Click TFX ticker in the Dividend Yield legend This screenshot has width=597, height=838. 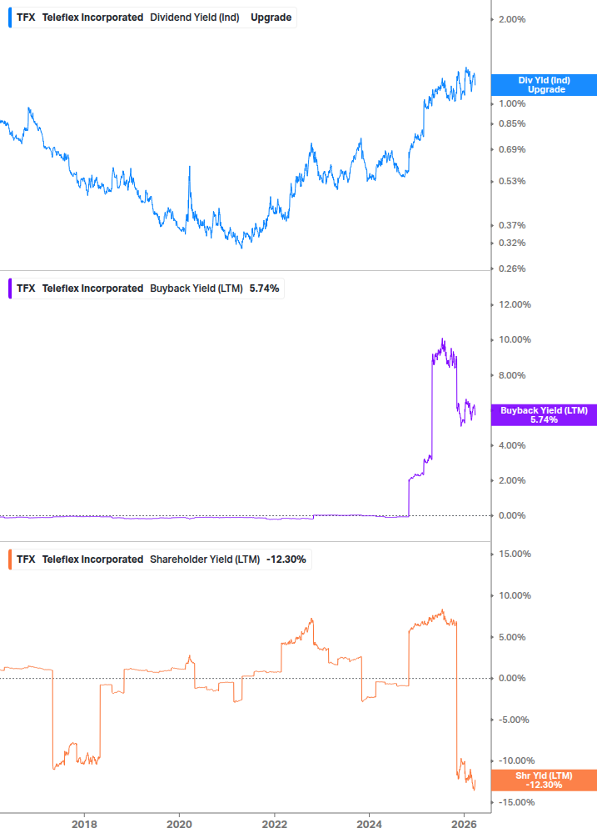pos(26,18)
